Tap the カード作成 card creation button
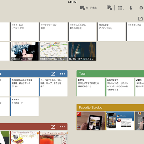 click(x=88, y=8)
